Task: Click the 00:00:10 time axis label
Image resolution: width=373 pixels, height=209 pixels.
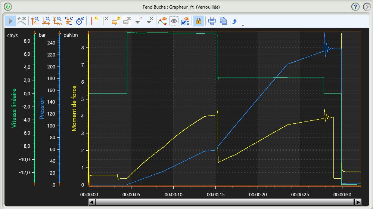Action: [173, 194]
